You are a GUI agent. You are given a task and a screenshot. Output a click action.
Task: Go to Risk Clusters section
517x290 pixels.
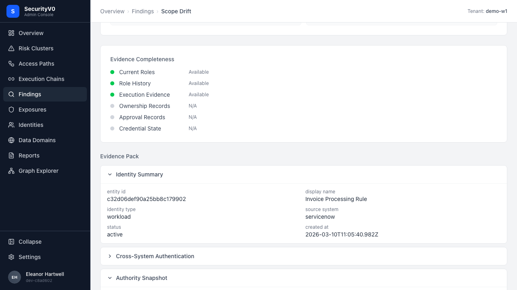45,48
